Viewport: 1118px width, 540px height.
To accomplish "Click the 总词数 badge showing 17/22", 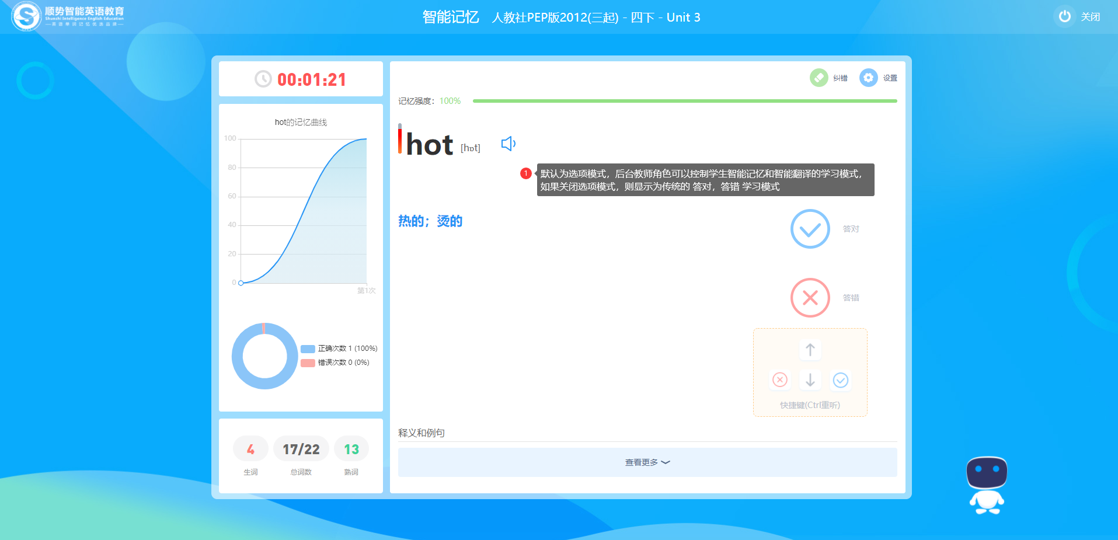I will point(301,449).
